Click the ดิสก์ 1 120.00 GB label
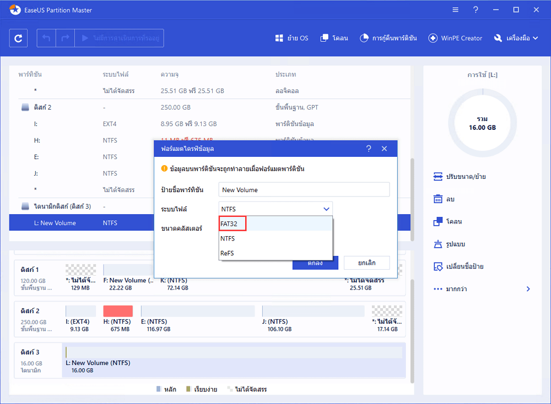The width and height of the screenshot is (551, 404). coord(36,278)
